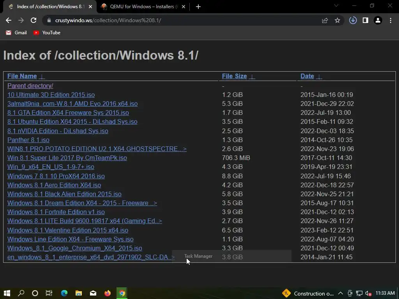Sort the listing by File Size header
399x299 pixels.
click(234, 76)
